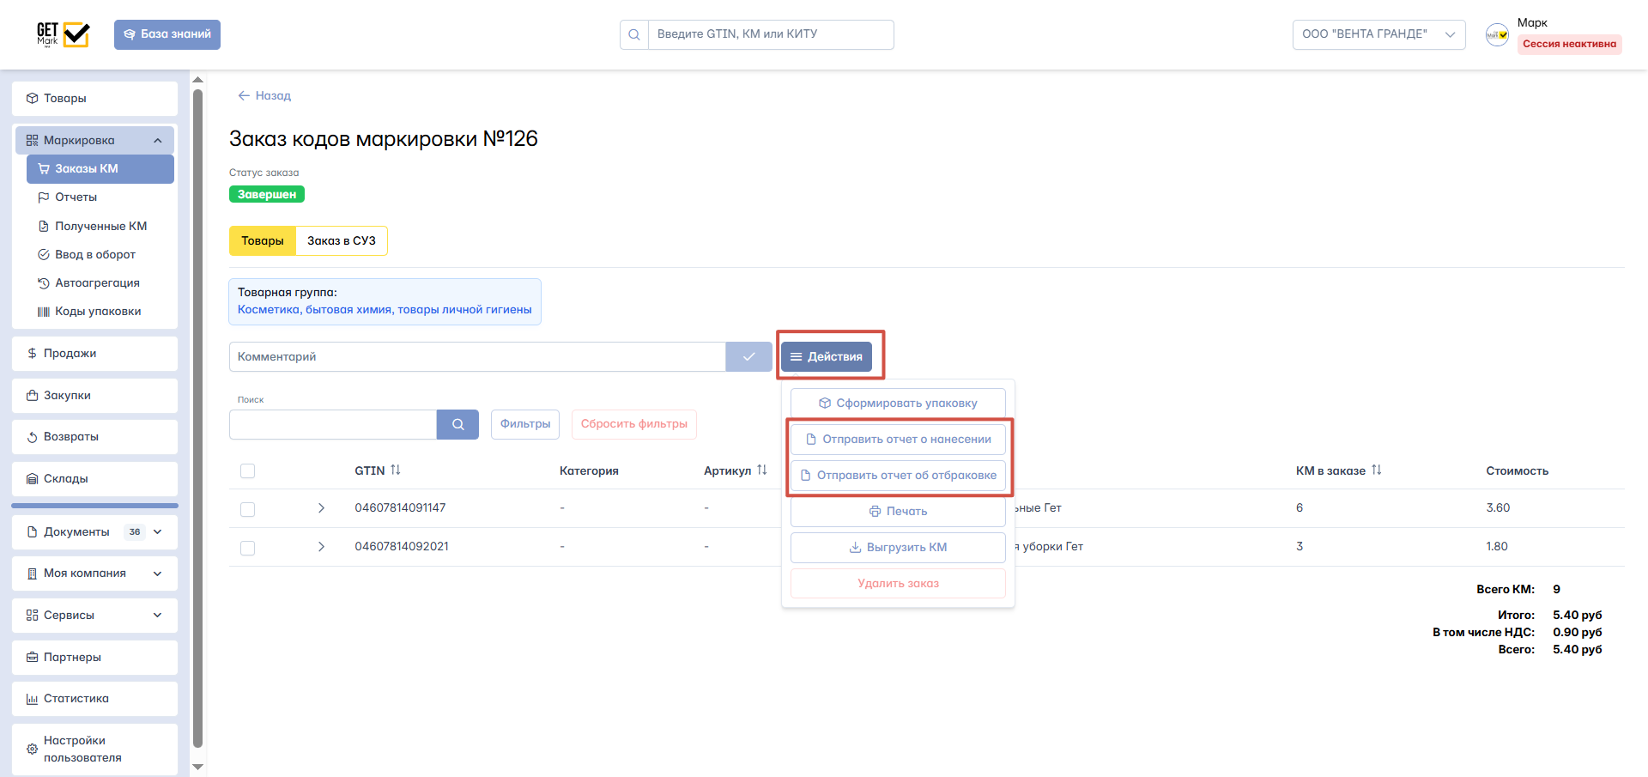Expand the row for GTIN 04607814092021
The image size is (1648, 777).
coord(321,547)
